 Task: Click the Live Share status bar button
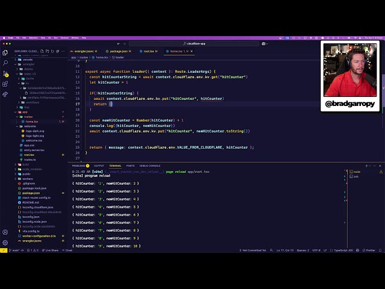pos(50,250)
